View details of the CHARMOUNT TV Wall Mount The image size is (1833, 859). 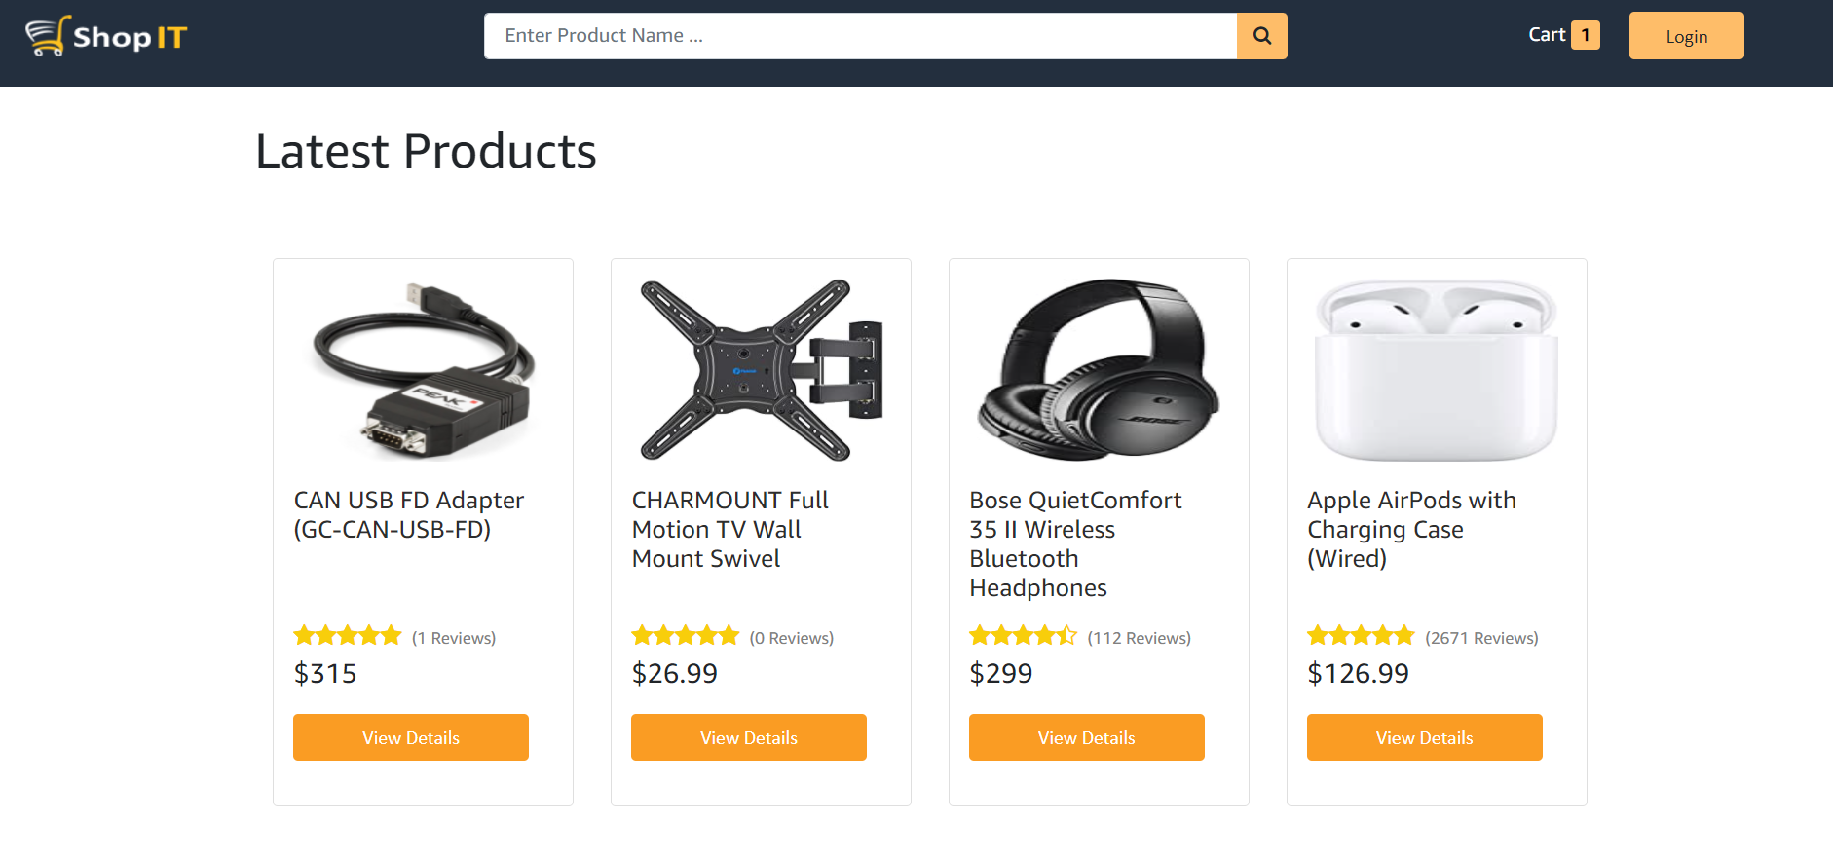tap(748, 737)
